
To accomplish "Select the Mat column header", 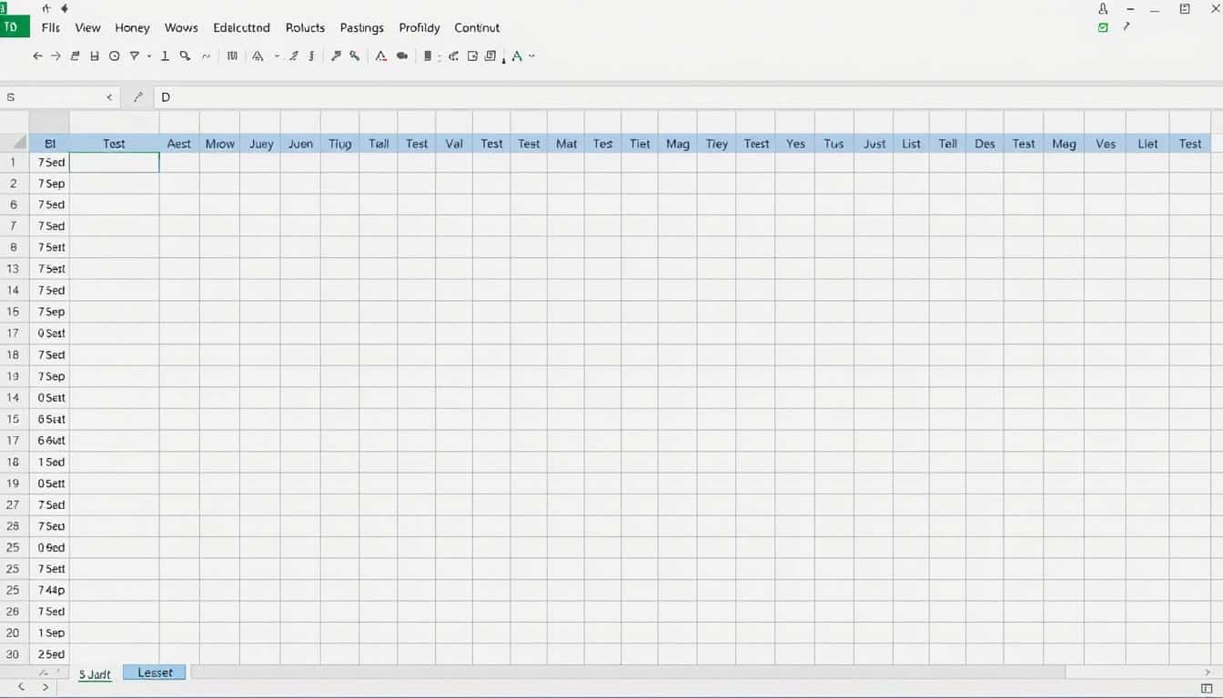I will tap(566, 144).
